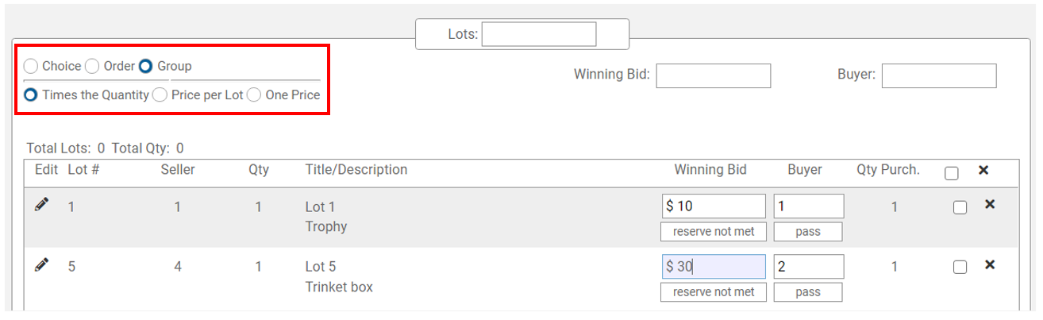
Task: Select the One Price radio option
Action: 254,95
